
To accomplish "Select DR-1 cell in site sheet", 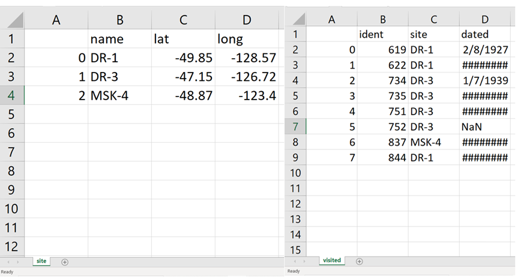I will [119, 58].
